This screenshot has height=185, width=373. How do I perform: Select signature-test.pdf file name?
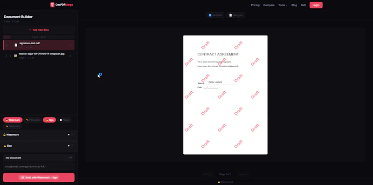pos(29,43)
